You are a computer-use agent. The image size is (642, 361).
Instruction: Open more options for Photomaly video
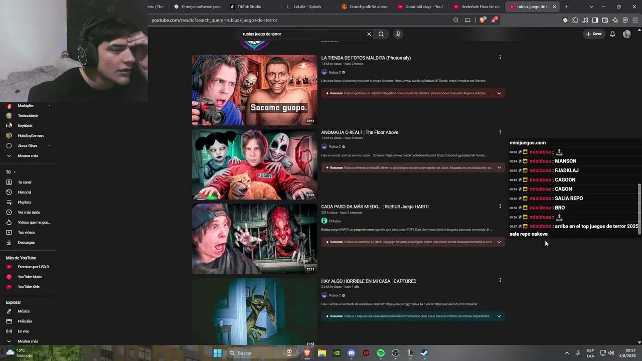point(500,58)
